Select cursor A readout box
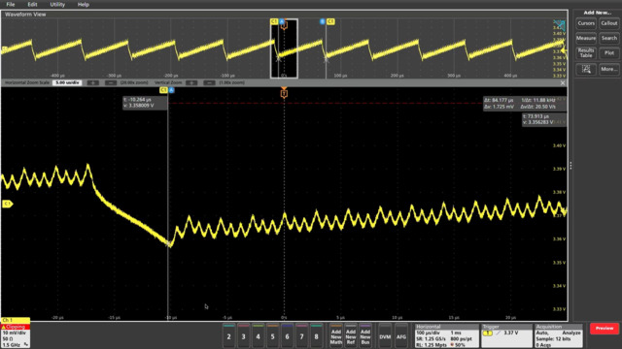This screenshot has height=349, width=622. pos(145,103)
